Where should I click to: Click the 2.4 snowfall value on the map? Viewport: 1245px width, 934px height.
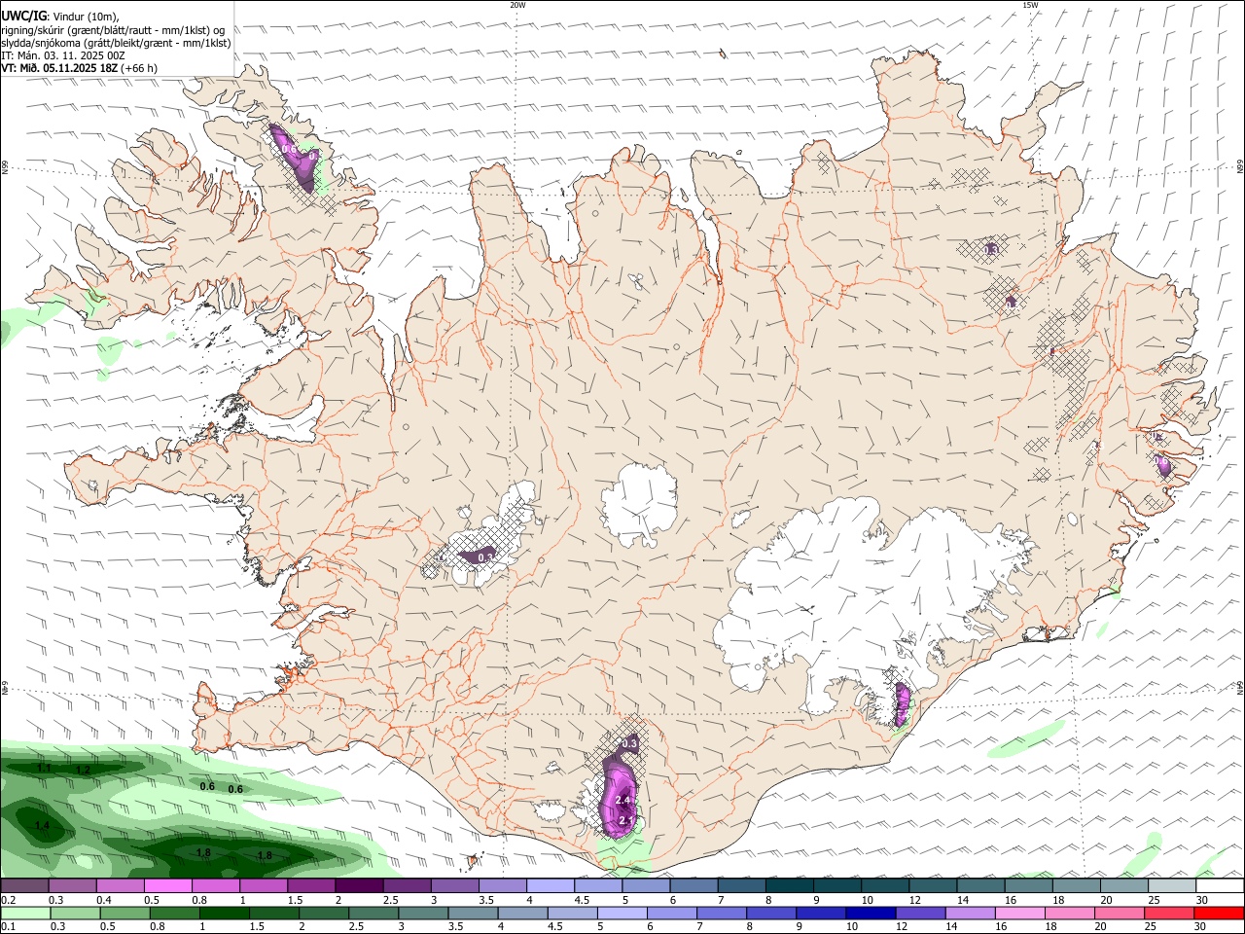click(623, 801)
